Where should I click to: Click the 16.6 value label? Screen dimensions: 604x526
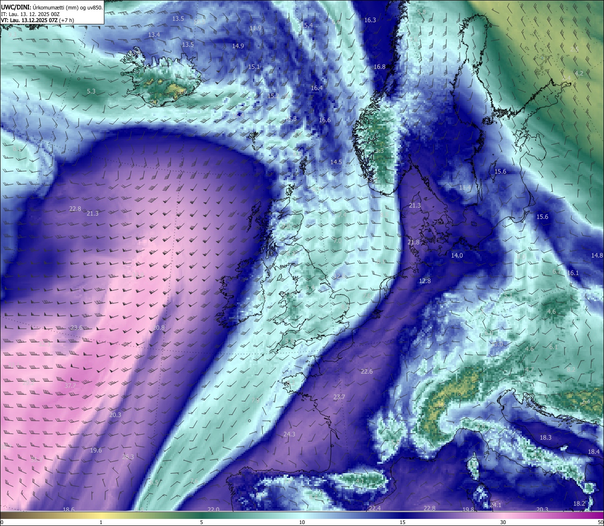pyautogui.click(x=325, y=120)
